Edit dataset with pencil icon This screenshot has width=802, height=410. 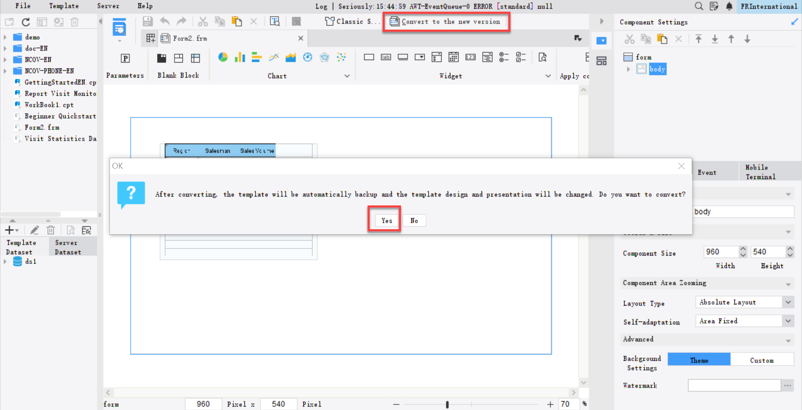point(35,230)
